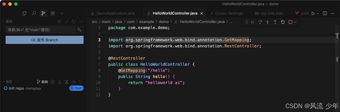Step into in debug toolbar
The width and height of the screenshot is (340, 112).
coord(268,22)
